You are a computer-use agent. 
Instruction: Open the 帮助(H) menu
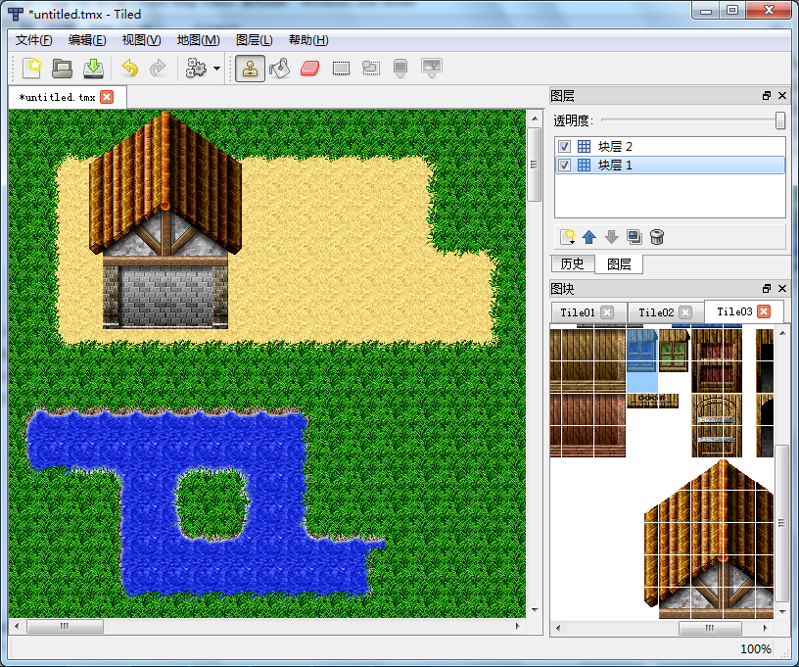[x=308, y=40]
